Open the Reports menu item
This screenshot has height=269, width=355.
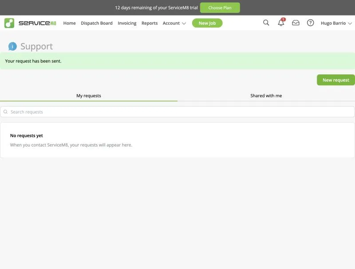coord(150,23)
